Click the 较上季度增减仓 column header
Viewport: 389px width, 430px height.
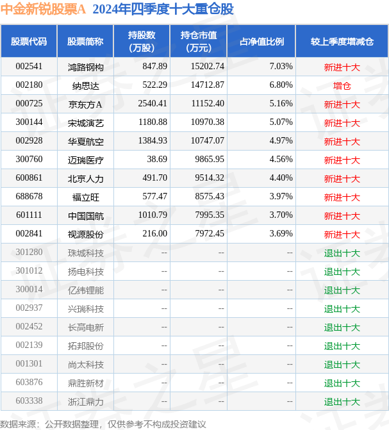click(x=342, y=42)
